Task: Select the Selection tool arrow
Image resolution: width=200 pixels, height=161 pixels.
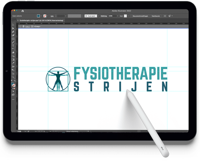Action: (x=13, y=25)
